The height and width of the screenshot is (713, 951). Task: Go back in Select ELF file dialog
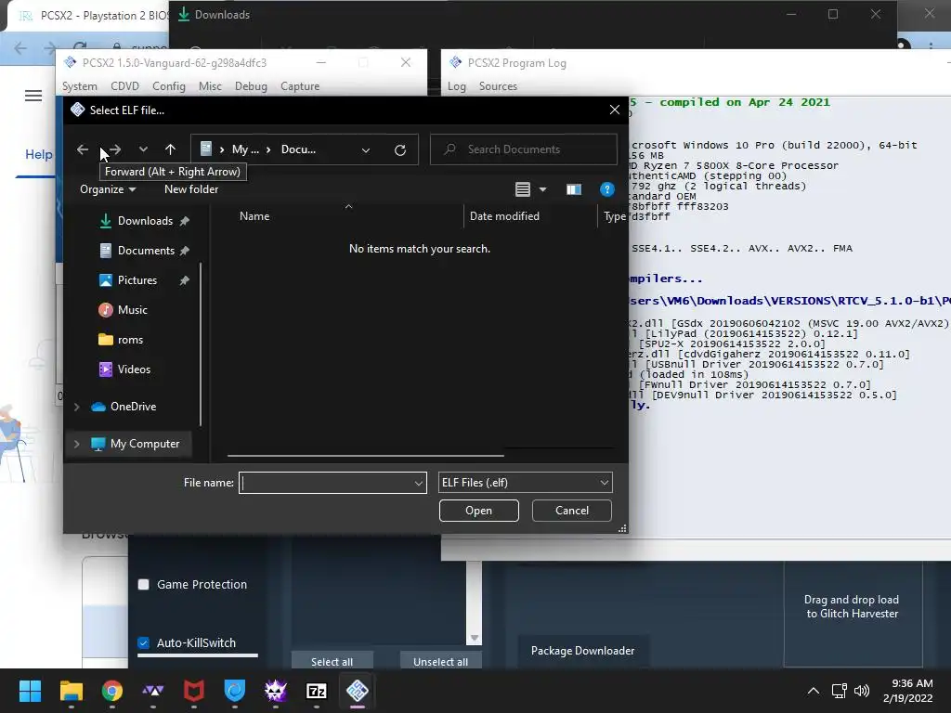coord(83,149)
